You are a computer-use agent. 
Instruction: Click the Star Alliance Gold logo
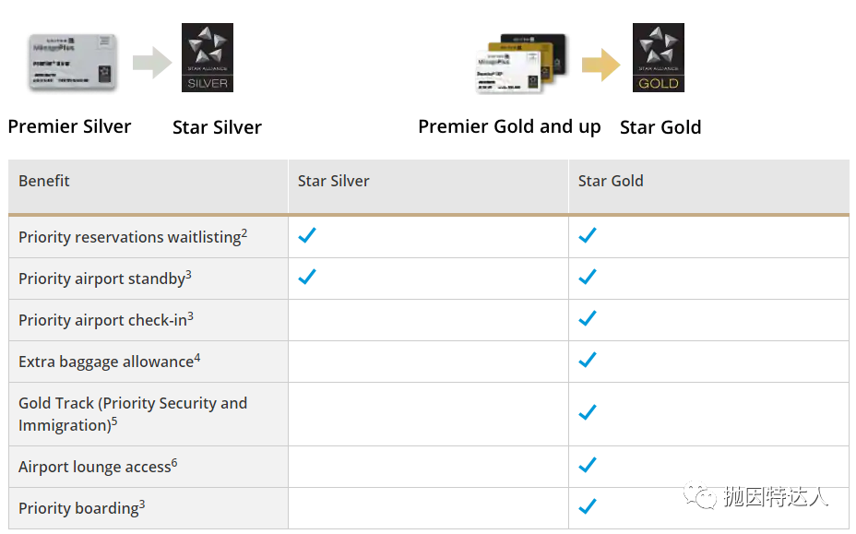tap(658, 58)
